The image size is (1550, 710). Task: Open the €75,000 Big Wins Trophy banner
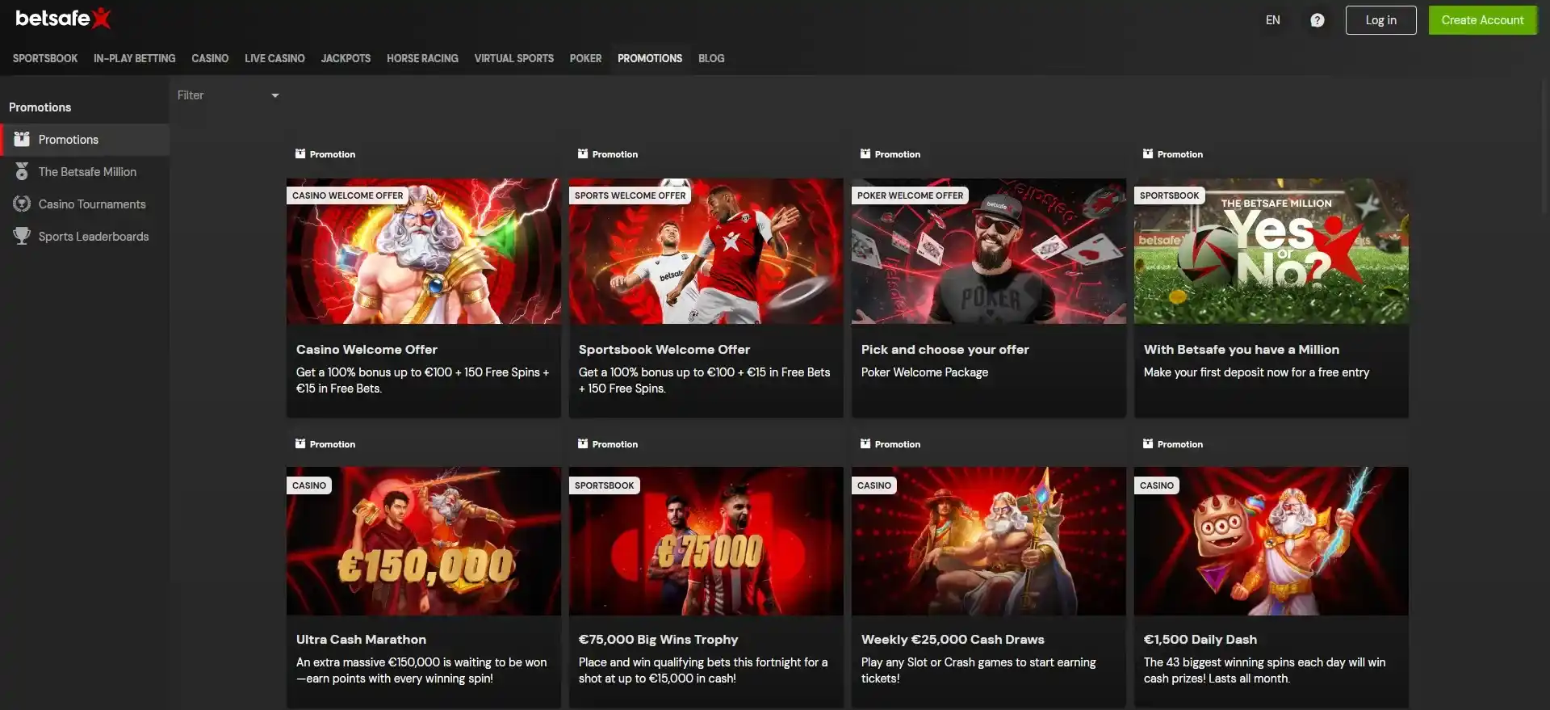pyautogui.click(x=706, y=541)
